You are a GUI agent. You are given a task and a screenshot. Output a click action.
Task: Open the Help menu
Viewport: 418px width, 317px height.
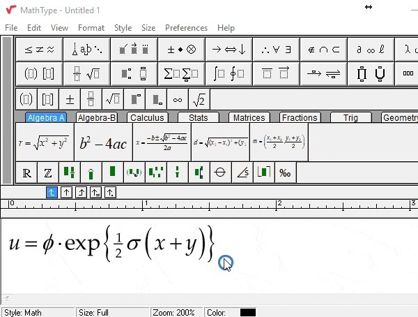(226, 28)
